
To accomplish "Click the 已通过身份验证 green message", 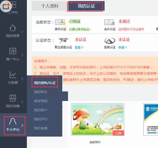I will click(80, 30).
